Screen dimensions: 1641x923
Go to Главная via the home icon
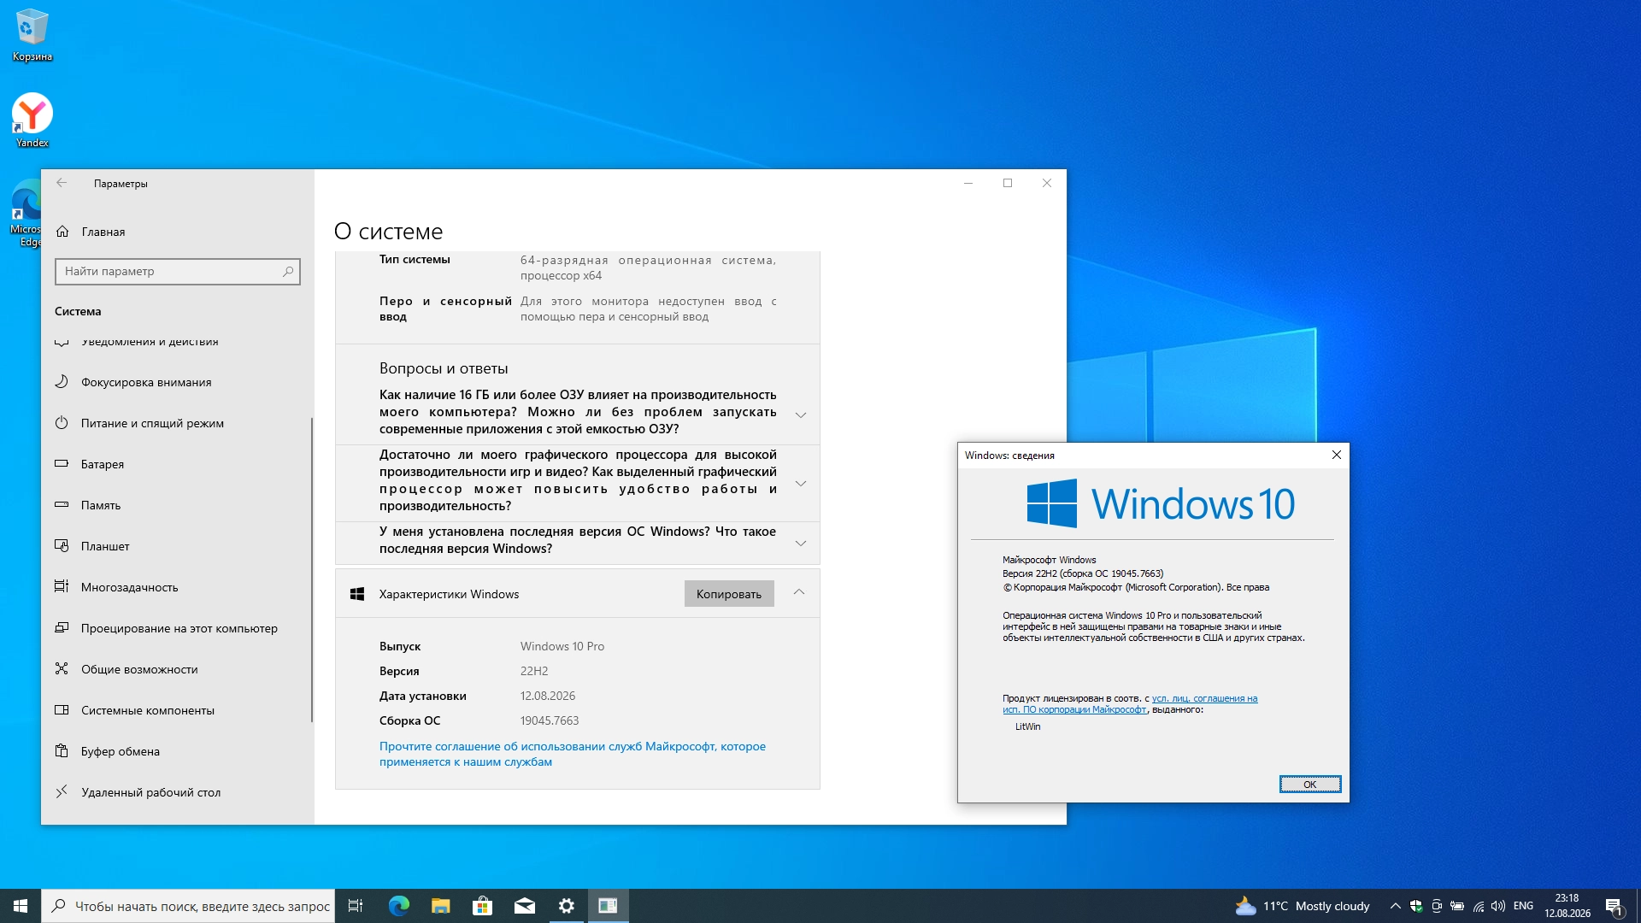point(62,232)
